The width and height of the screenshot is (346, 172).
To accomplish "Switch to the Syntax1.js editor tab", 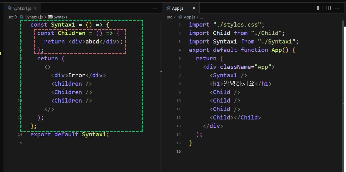I will (x=22, y=8).
